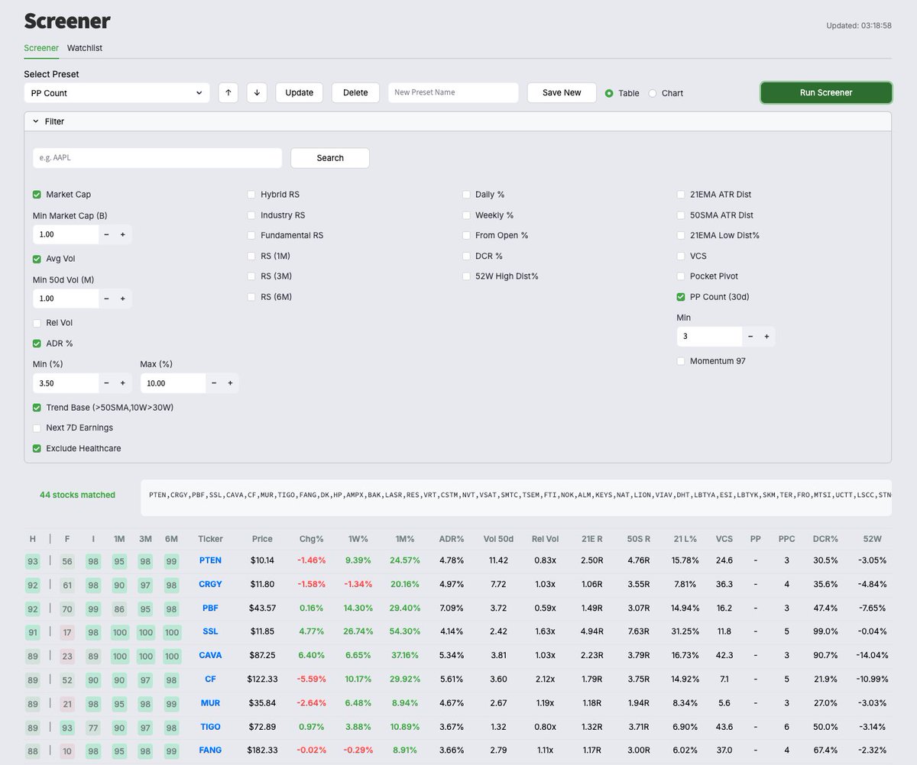This screenshot has height=765, width=917.
Task: Select the Chart radio button
Action: [651, 92]
